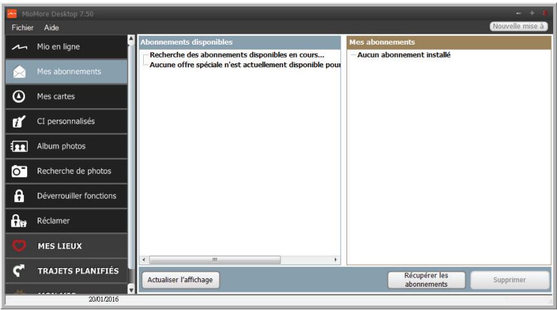Select 'Aucun abonnement installé' row
557x310 pixels.
pyautogui.click(x=404, y=55)
